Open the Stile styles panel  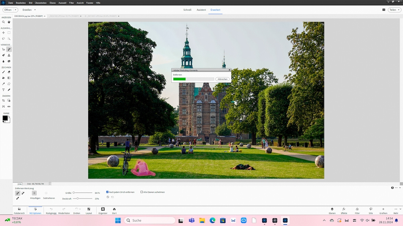371,210
